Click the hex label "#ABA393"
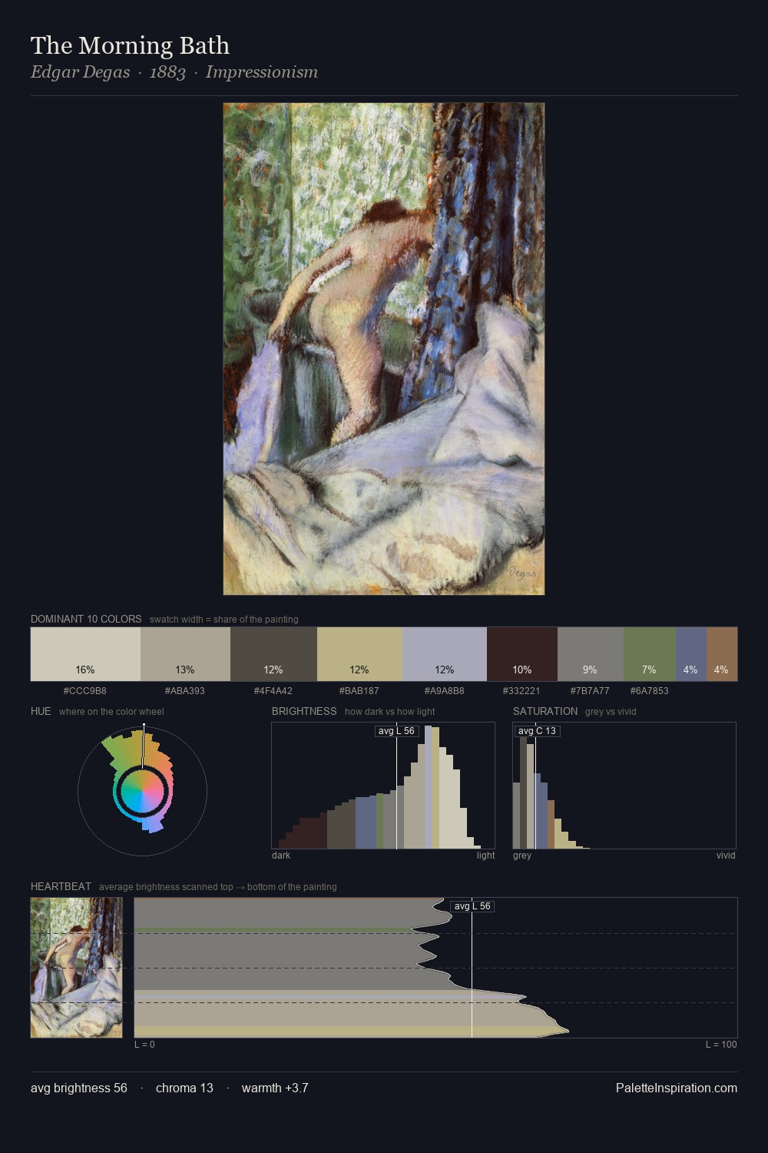This screenshot has height=1153, width=768. 185,691
